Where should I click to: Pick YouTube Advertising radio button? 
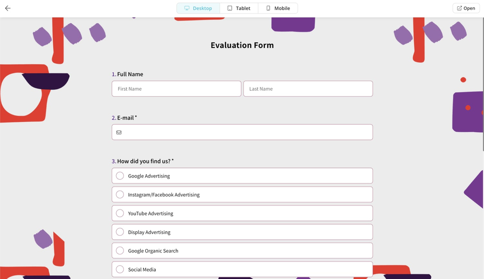coord(120,213)
